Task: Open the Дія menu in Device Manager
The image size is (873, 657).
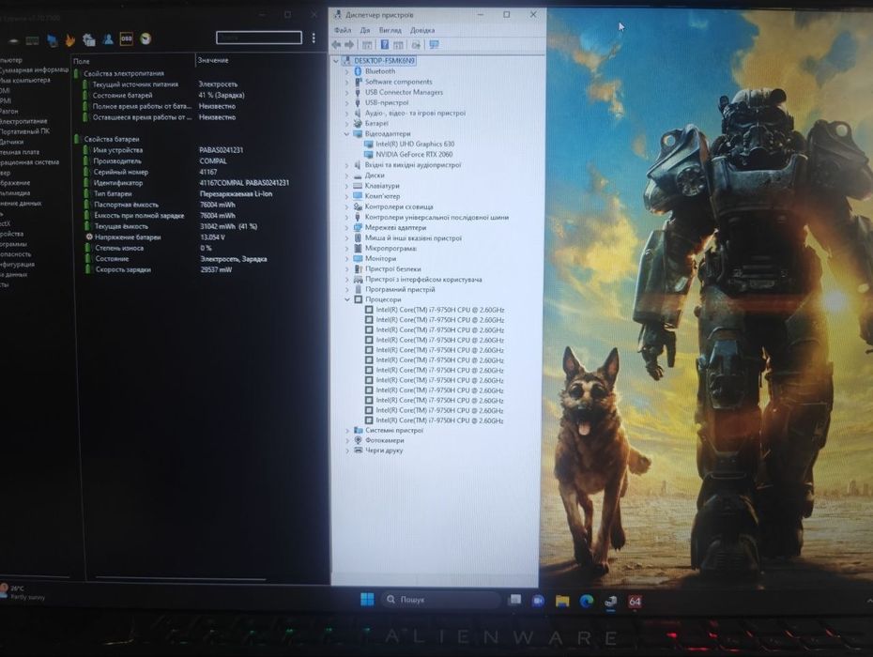Action: tap(364, 30)
